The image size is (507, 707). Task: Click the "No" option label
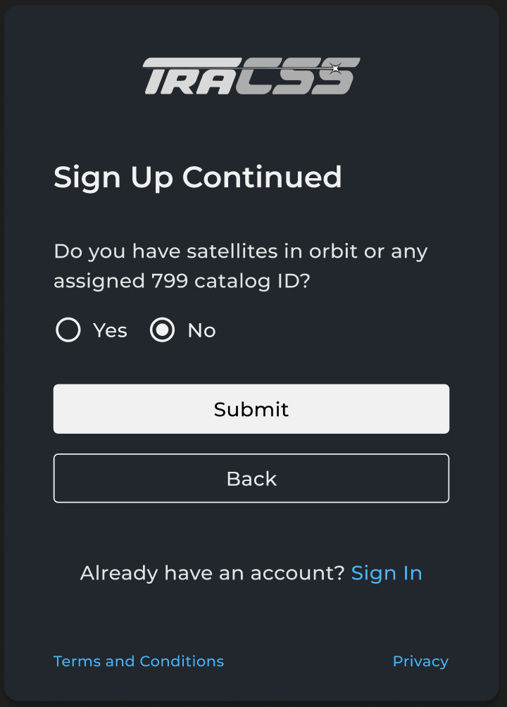coord(201,330)
